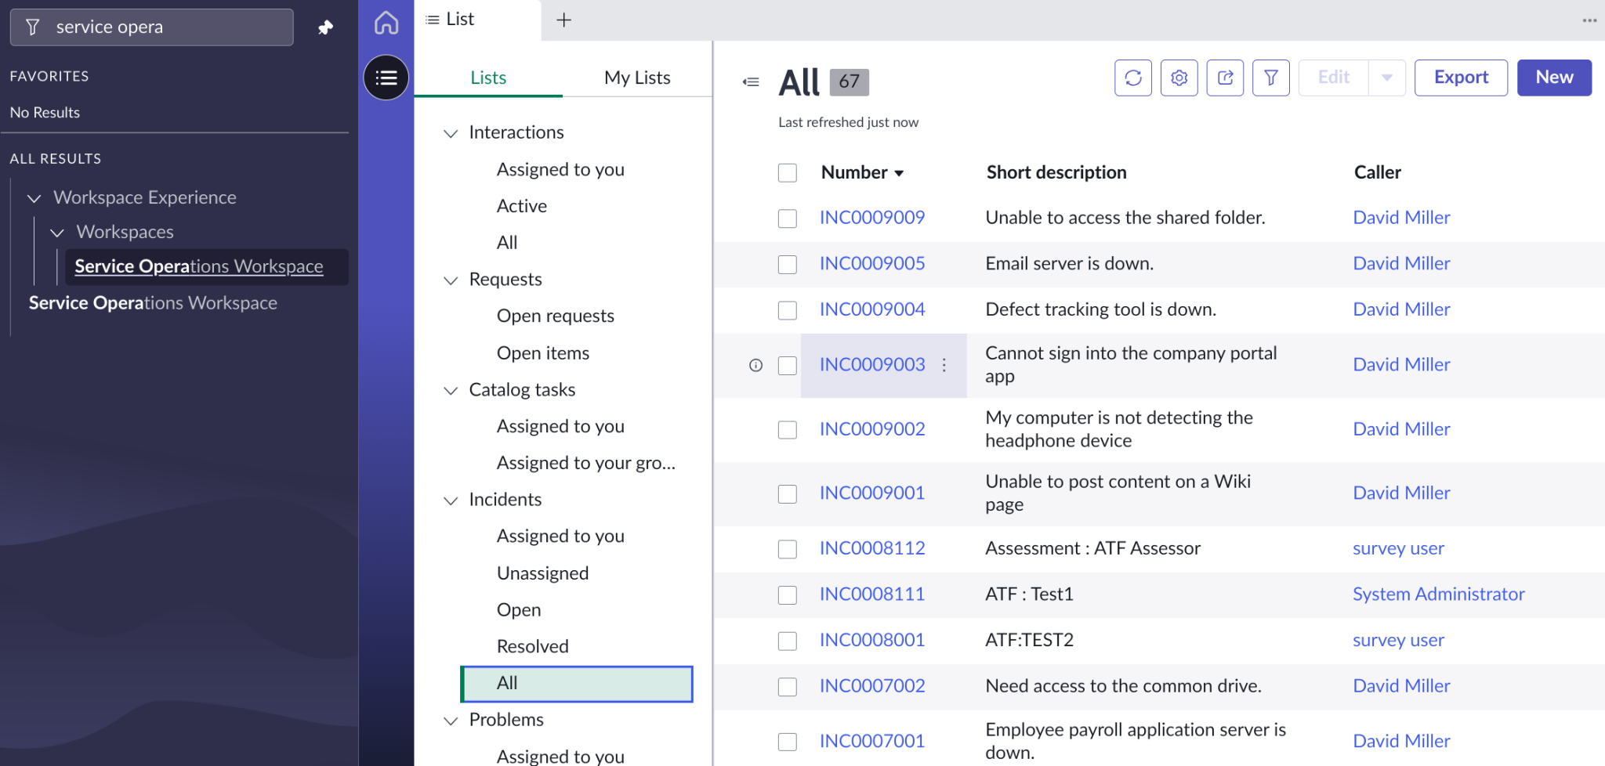This screenshot has width=1605, height=766.
Task: Check the row for INC0008111
Action: [x=787, y=594]
